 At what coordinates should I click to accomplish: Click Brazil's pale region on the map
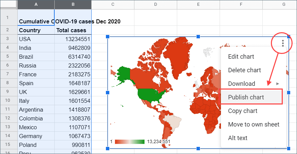(x=173, y=122)
